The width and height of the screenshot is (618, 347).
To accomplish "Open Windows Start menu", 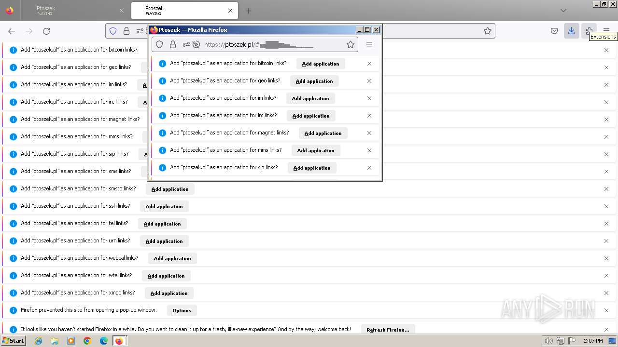I will [13, 341].
